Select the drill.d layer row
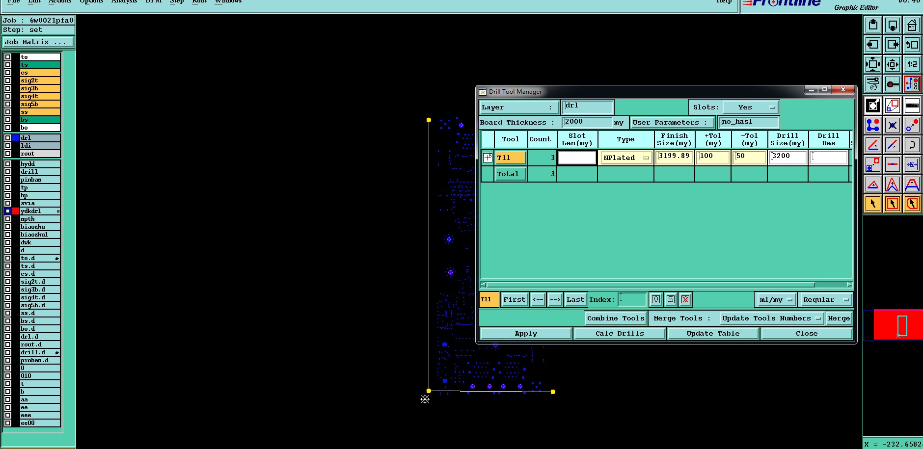 pyautogui.click(x=40, y=352)
